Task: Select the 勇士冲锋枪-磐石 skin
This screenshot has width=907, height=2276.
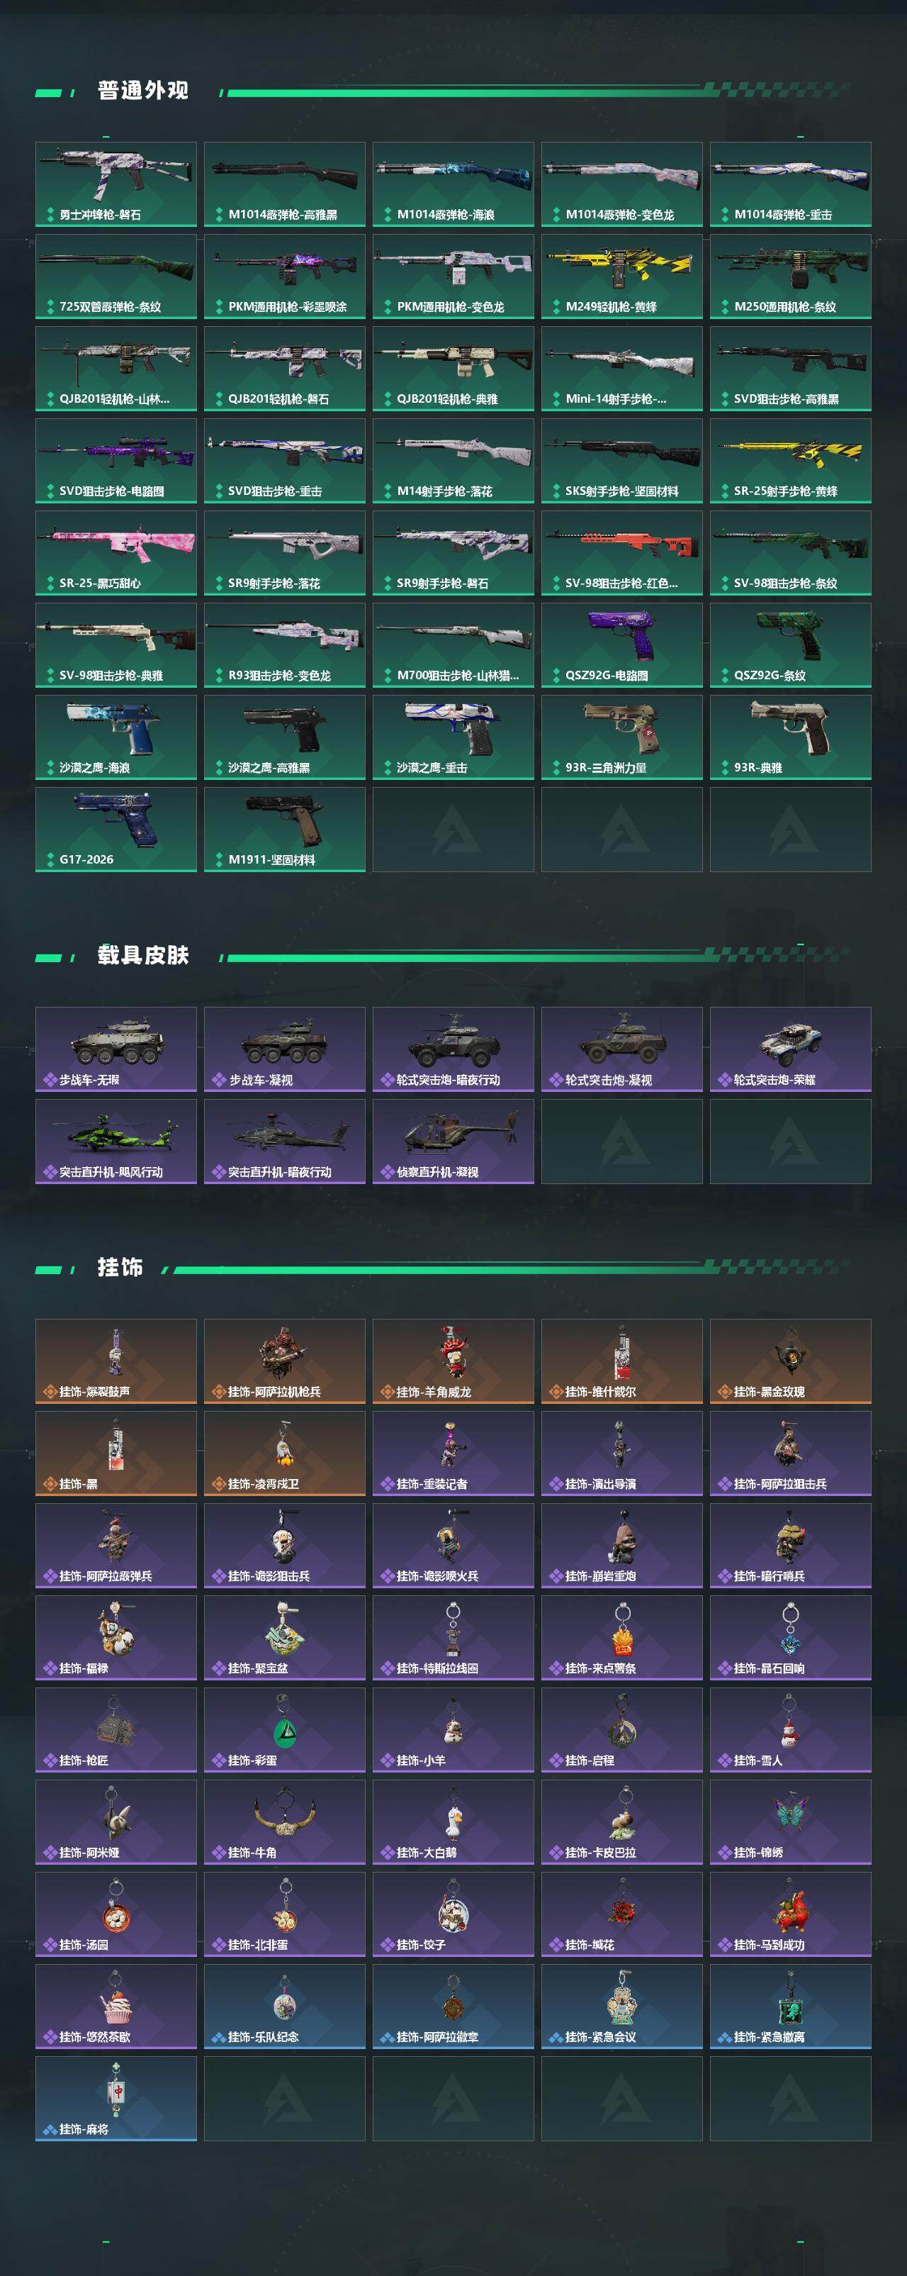Action: click(116, 184)
